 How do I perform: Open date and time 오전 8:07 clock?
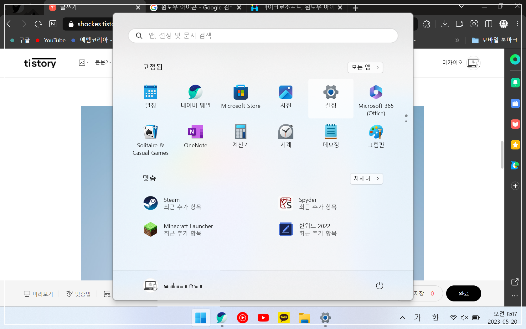pos(503,318)
